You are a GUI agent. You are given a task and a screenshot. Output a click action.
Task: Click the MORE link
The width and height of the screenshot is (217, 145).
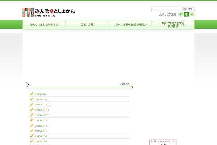point(125,84)
